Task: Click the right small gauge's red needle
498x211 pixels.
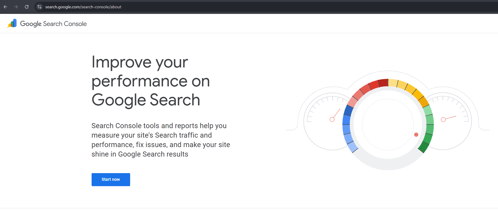Action: point(450,118)
